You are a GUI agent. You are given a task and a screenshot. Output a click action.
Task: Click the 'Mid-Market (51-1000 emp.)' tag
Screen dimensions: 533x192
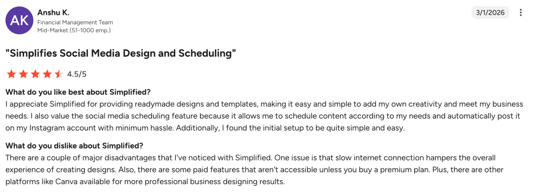pos(74,30)
